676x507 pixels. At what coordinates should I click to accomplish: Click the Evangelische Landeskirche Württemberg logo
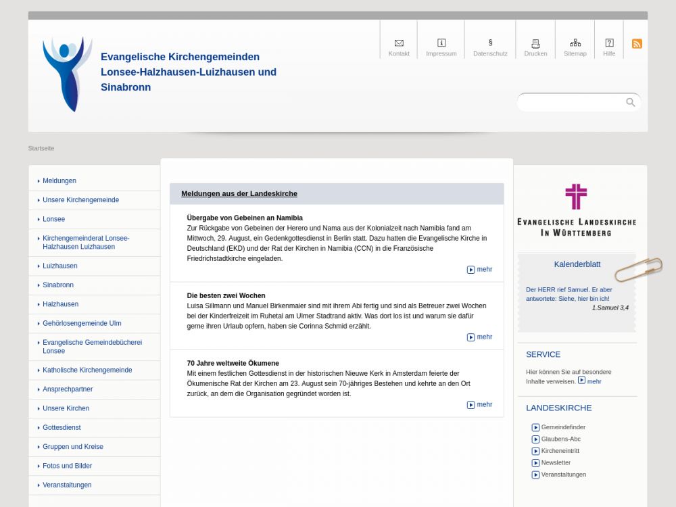pyautogui.click(x=577, y=210)
